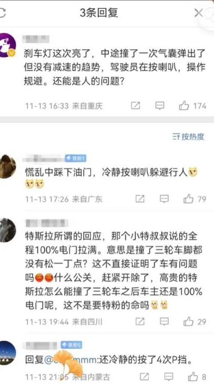Open comment icon on the Chongqing post
Viewport: 214px width, 385px height.
click(x=160, y=106)
